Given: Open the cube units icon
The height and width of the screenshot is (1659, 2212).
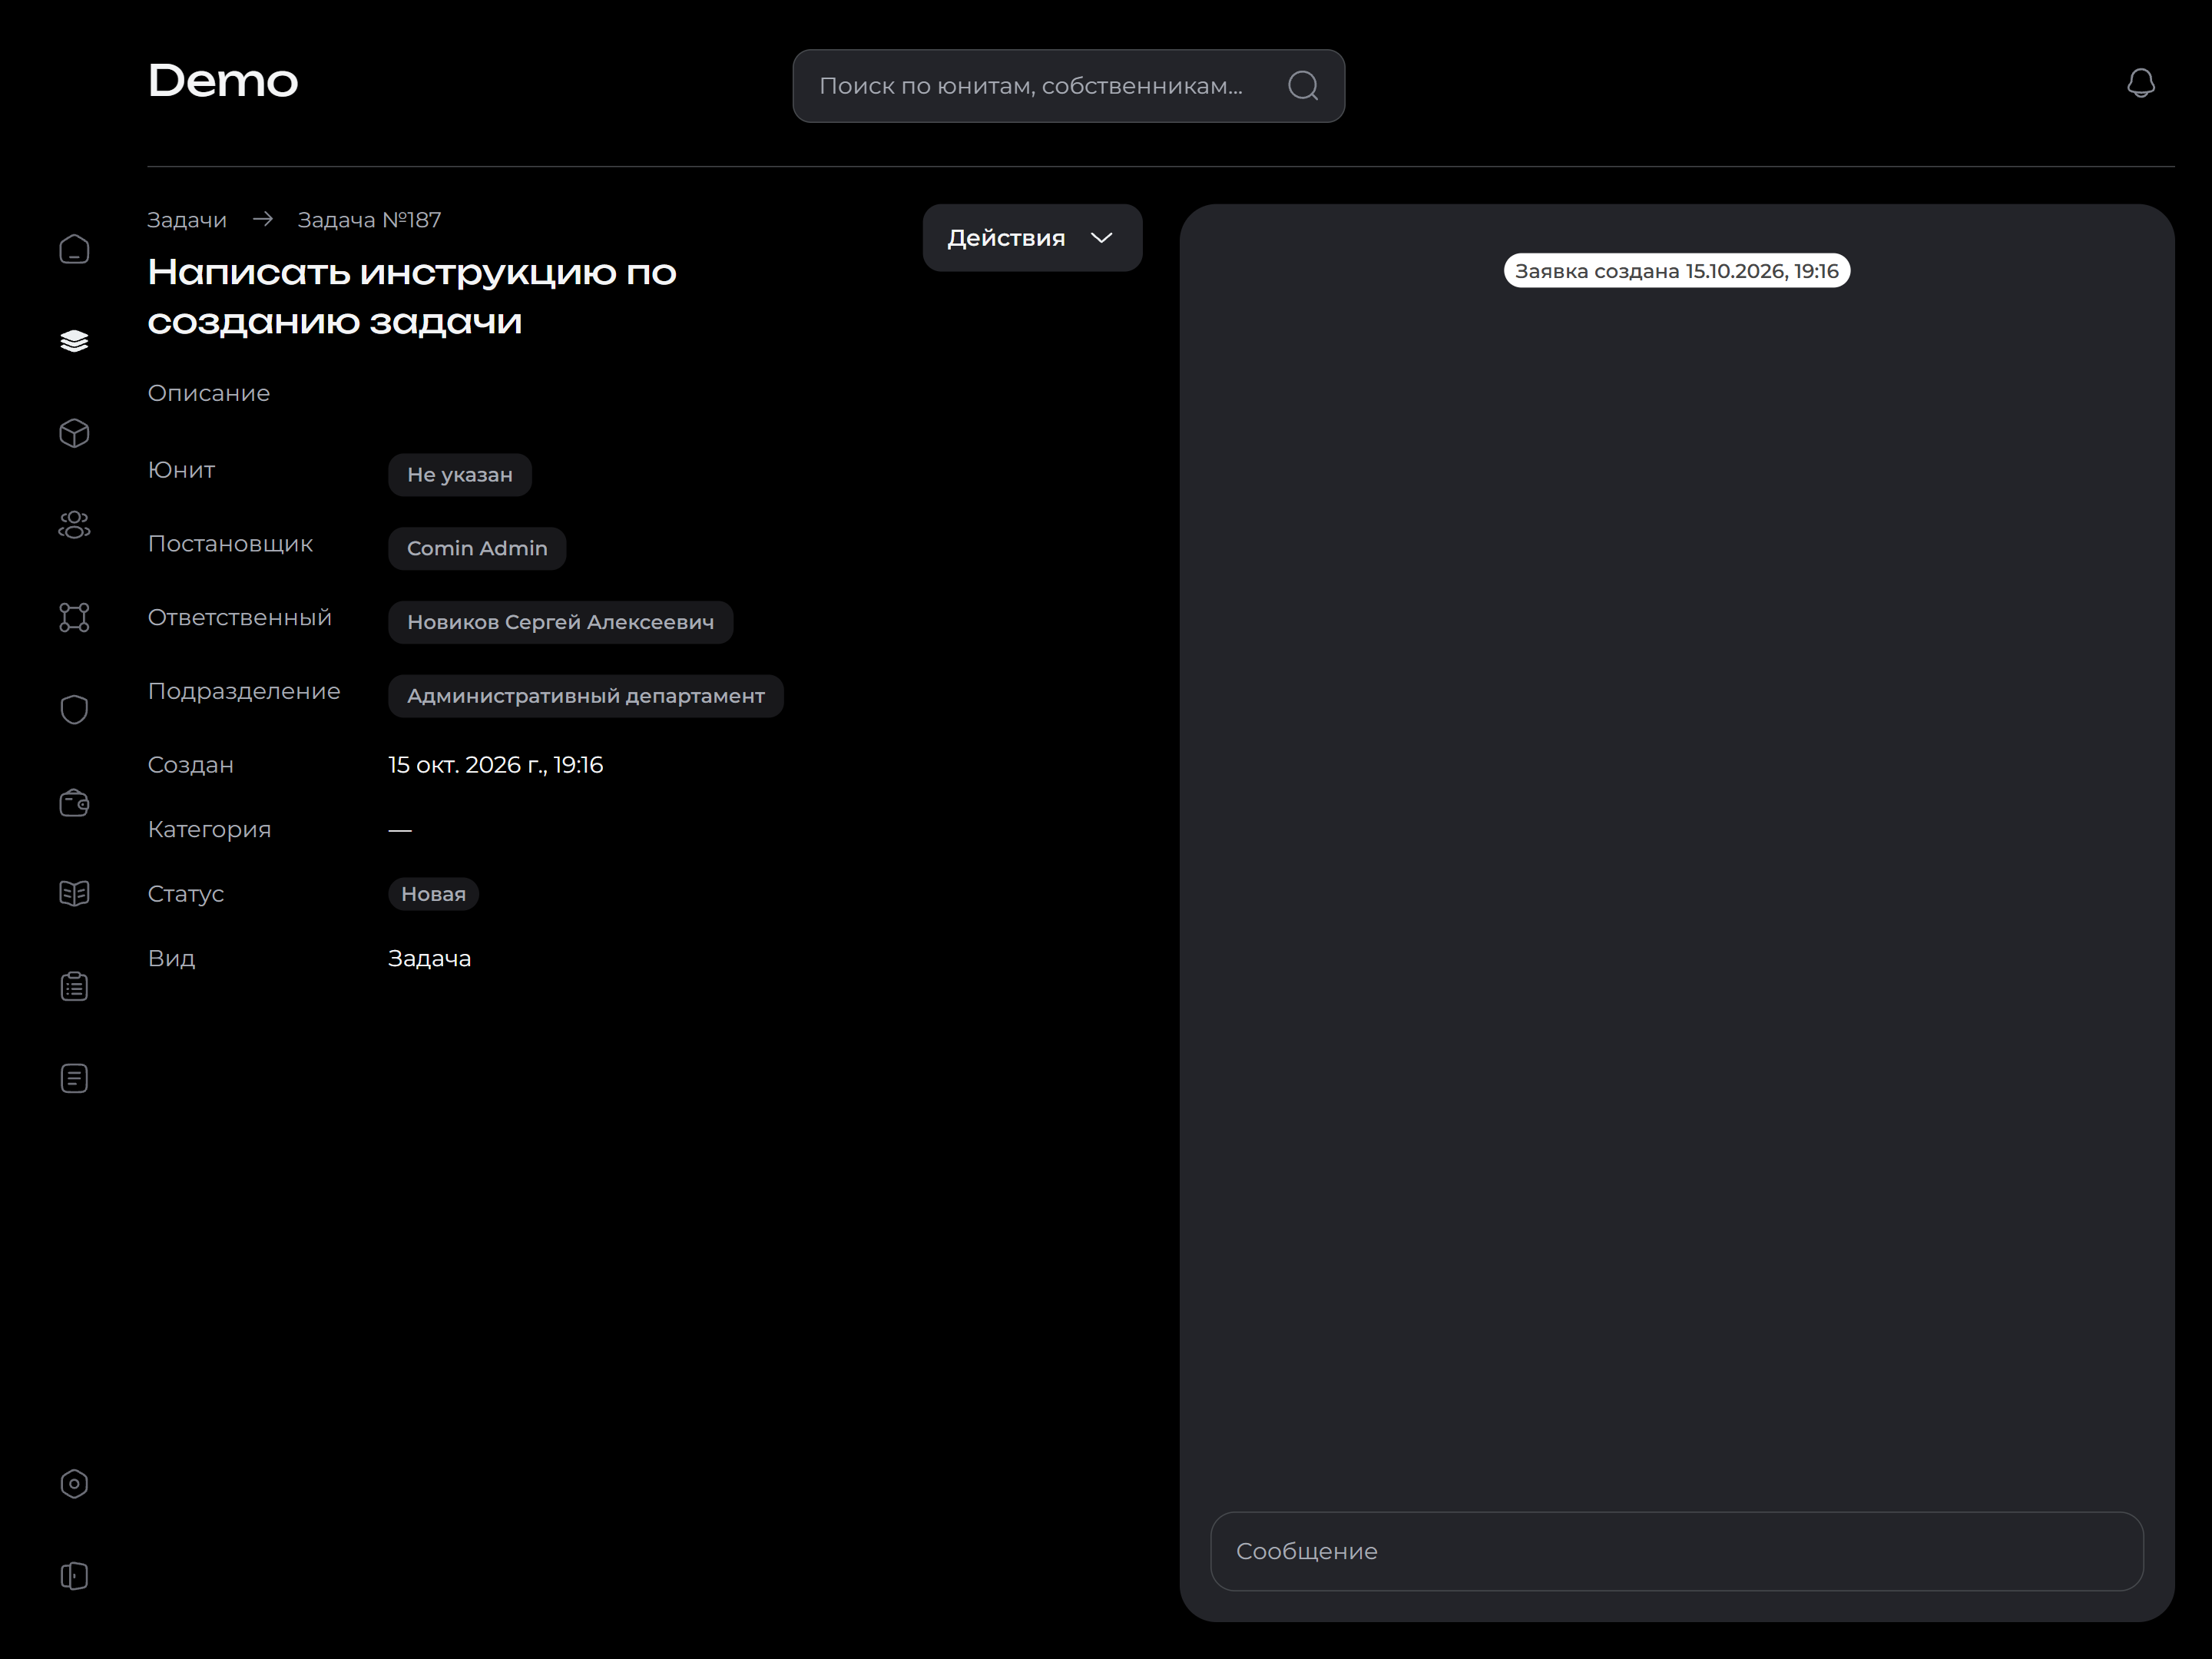Looking at the screenshot, I should tap(74, 433).
